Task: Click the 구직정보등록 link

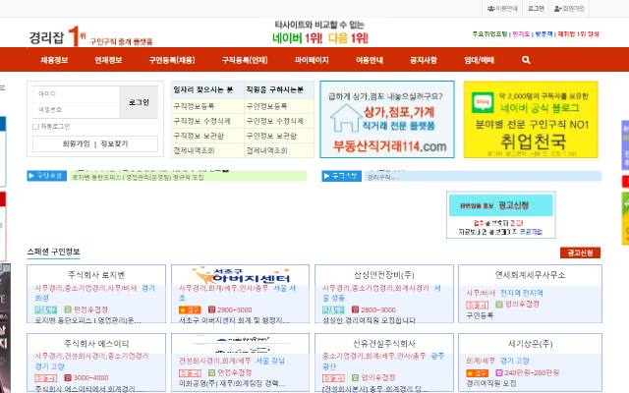Action: pyautogui.click(x=194, y=106)
